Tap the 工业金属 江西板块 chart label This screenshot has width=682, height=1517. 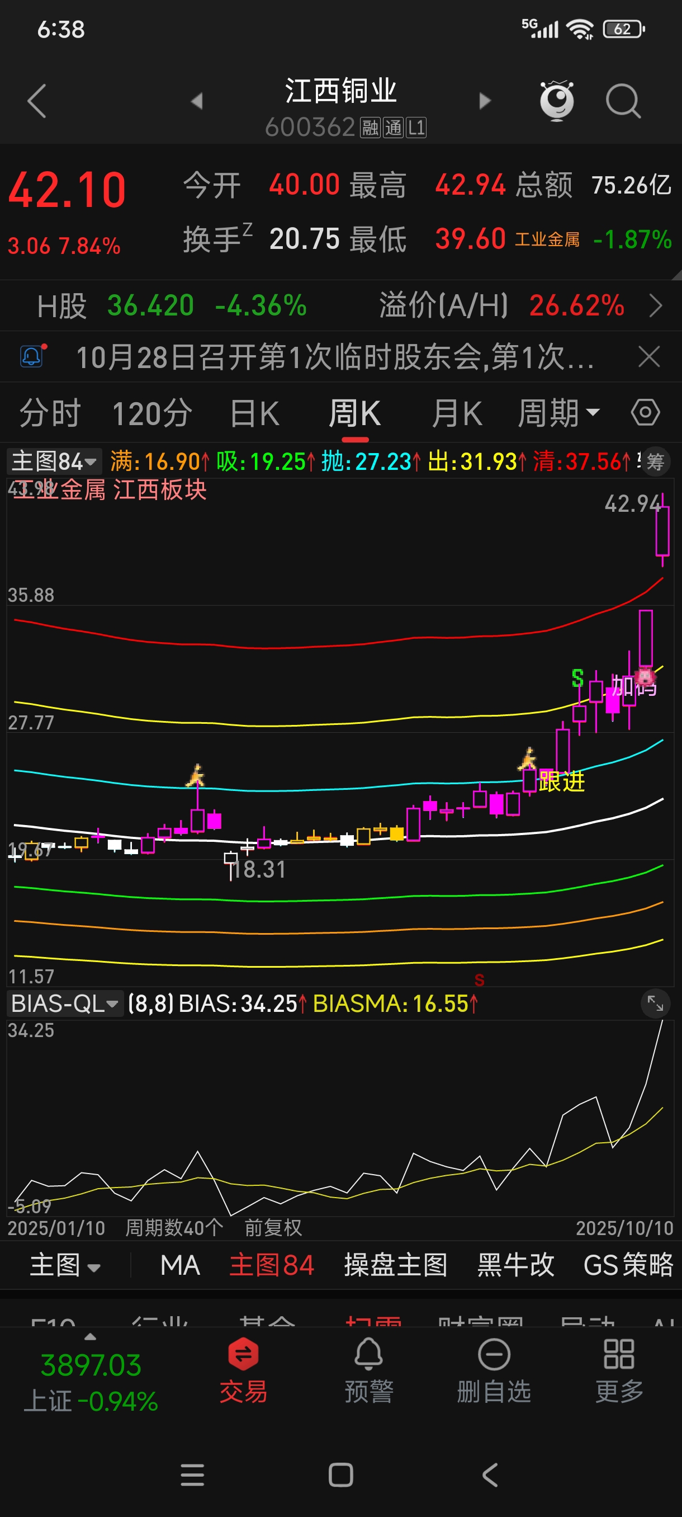[110, 489]
